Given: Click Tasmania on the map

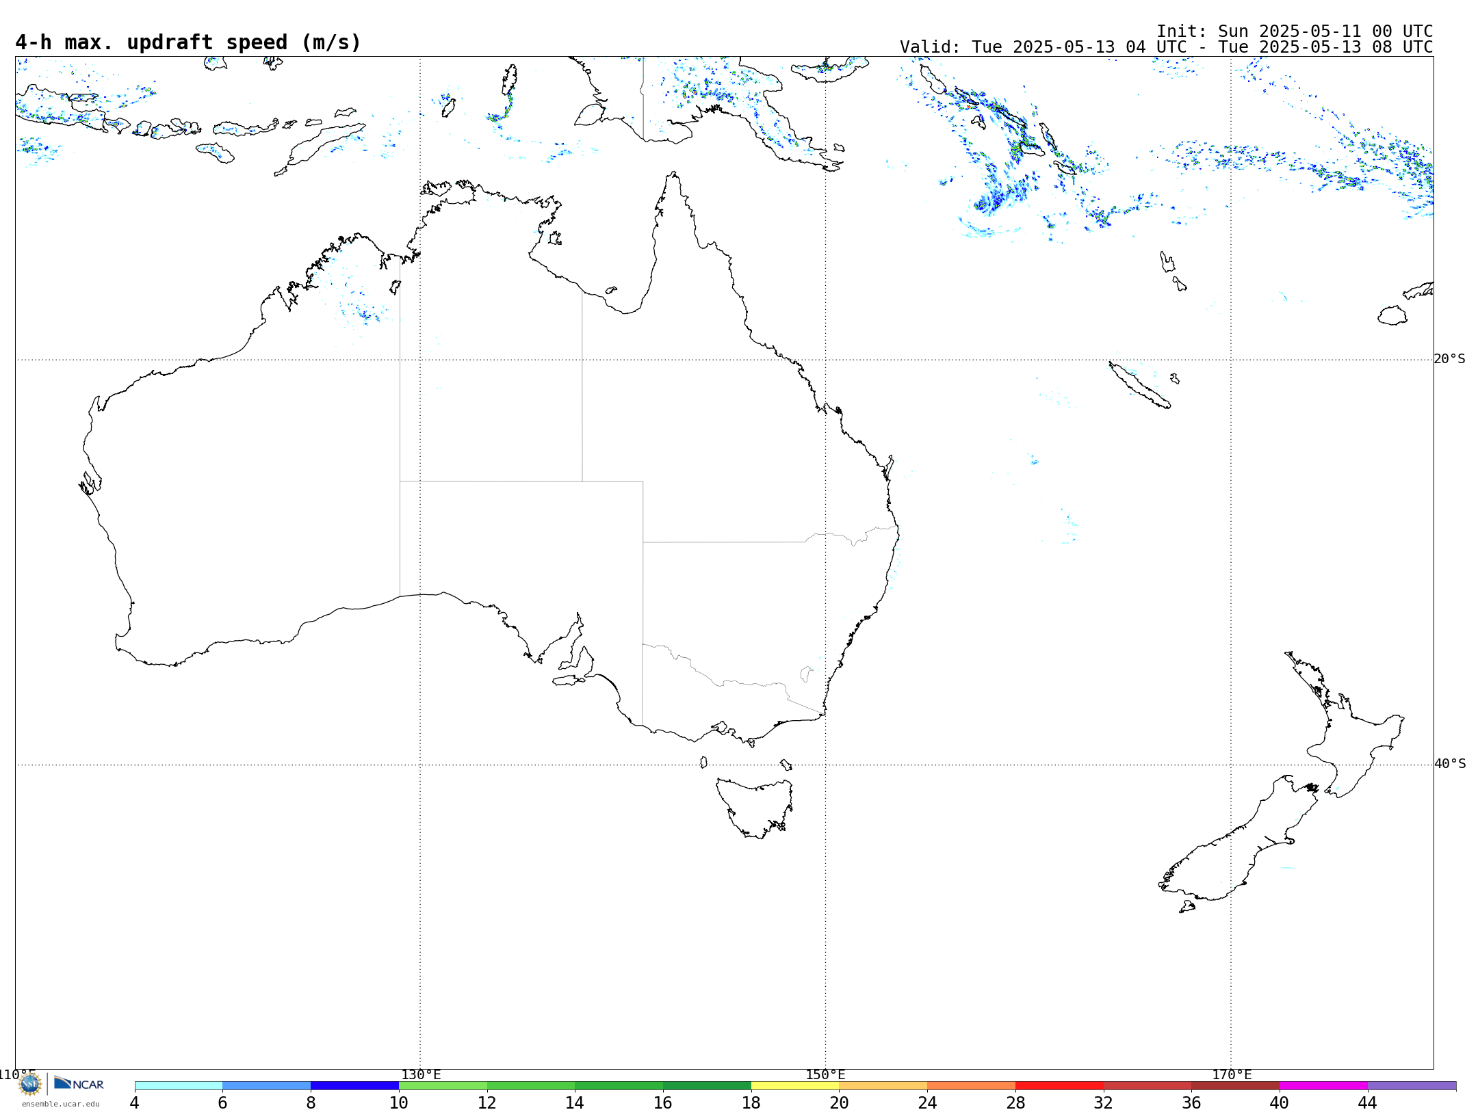Looking at the screenshot, I should (756, 807).
